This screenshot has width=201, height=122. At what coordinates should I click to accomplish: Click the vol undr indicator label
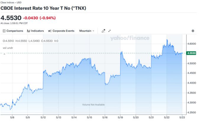(8, 47)
